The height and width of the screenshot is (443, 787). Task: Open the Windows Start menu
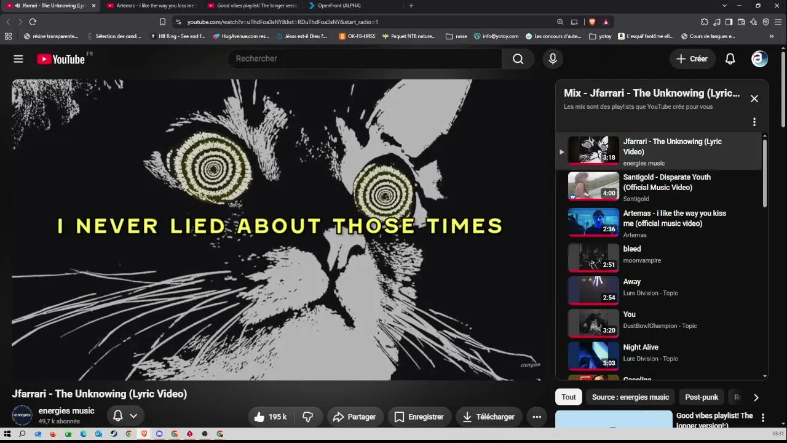7,434
